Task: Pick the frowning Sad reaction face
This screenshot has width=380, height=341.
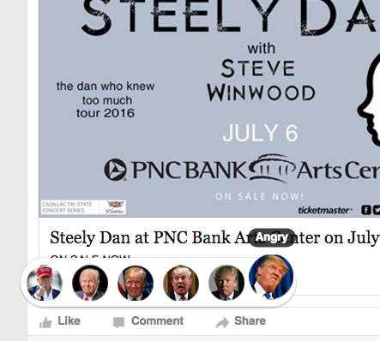Action: 226,283
